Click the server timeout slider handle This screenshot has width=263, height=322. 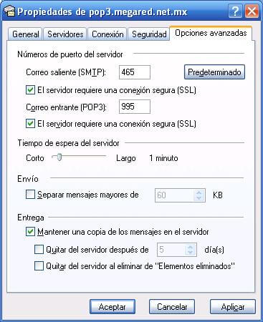pos(59,157)
